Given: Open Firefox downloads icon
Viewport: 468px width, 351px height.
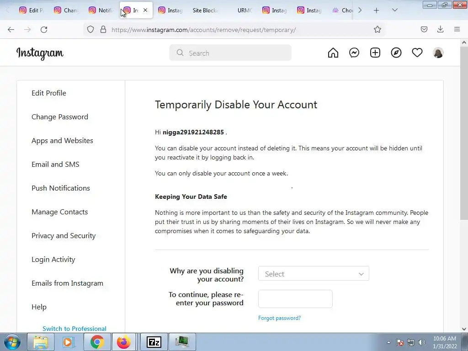Looking at the screenshot, I should [x=440, y=29].
